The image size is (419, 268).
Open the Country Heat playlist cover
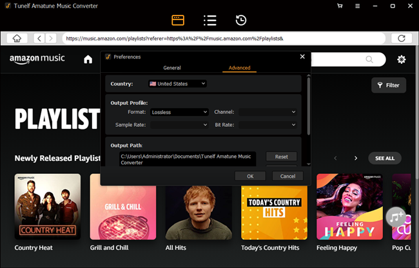[x=48, y=207]
